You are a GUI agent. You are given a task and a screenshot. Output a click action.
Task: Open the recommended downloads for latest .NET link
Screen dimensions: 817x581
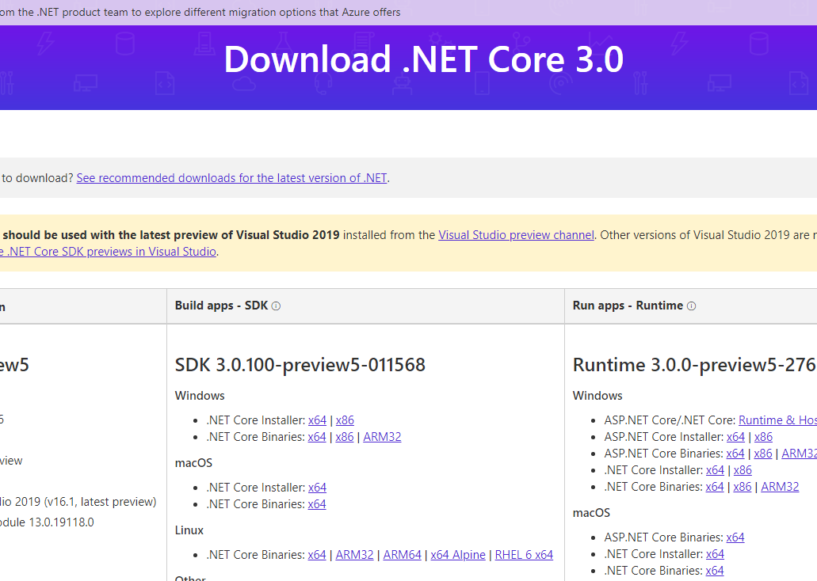(232, 178)
